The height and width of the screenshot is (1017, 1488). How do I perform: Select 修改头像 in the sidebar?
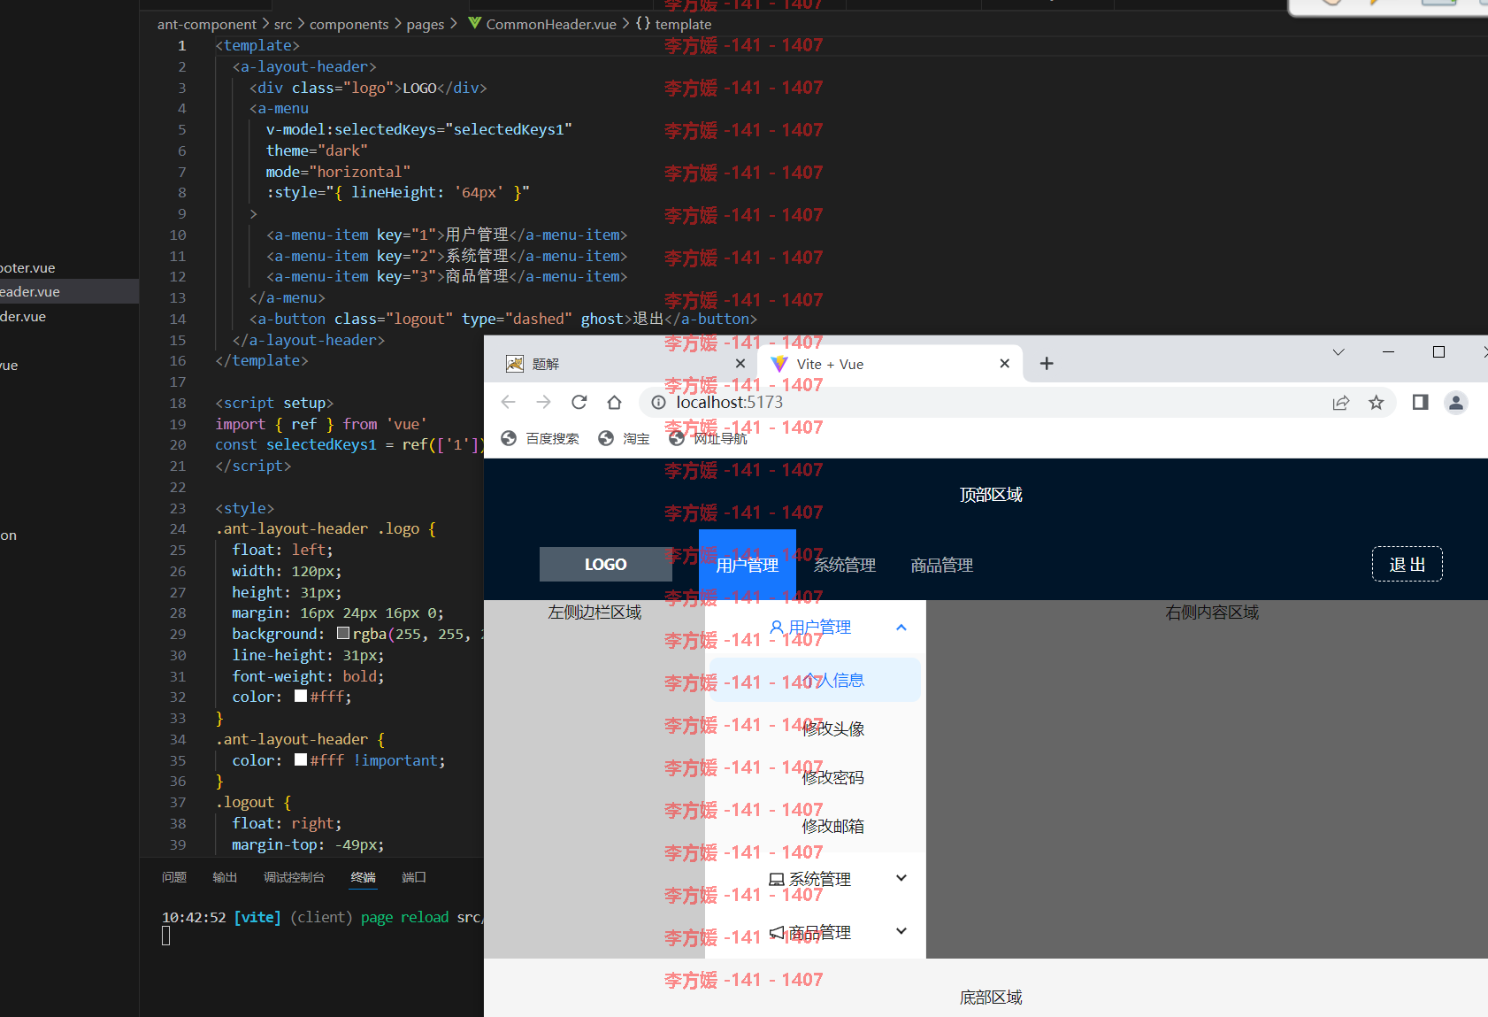point(816,728)
